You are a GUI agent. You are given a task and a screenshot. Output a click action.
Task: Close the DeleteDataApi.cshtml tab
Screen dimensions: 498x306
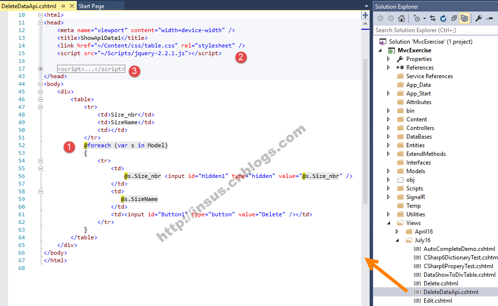tap(72, 6)
